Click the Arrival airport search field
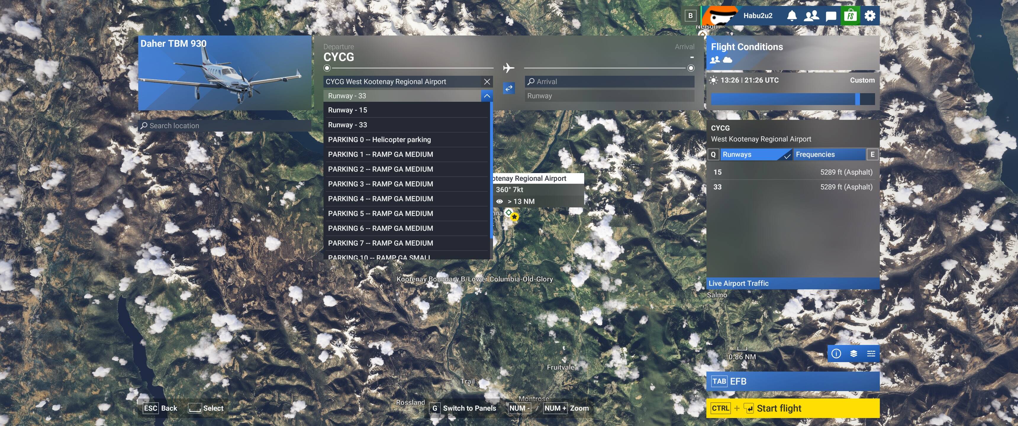Image resolution: width=1018 pixels, height=426 pixels. coord(609,82)
